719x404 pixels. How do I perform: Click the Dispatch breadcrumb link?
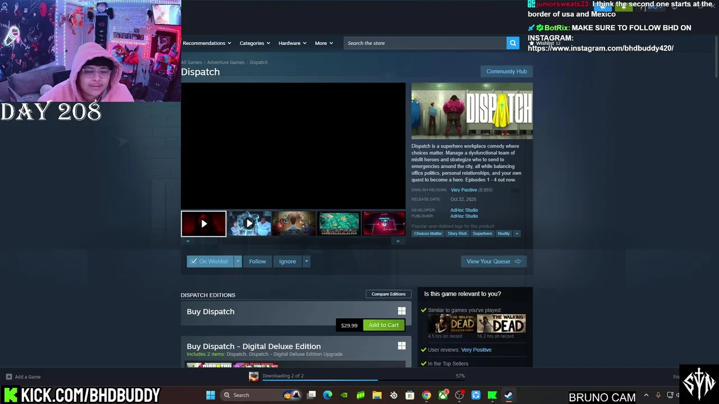258,62
